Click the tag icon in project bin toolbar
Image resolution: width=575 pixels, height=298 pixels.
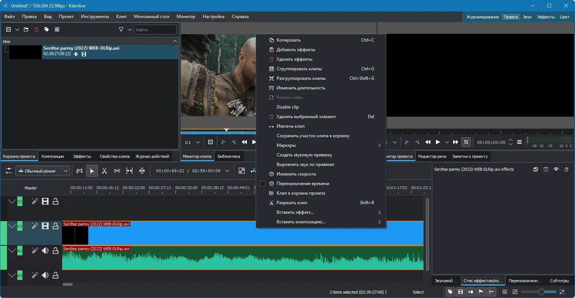[47, 29]
